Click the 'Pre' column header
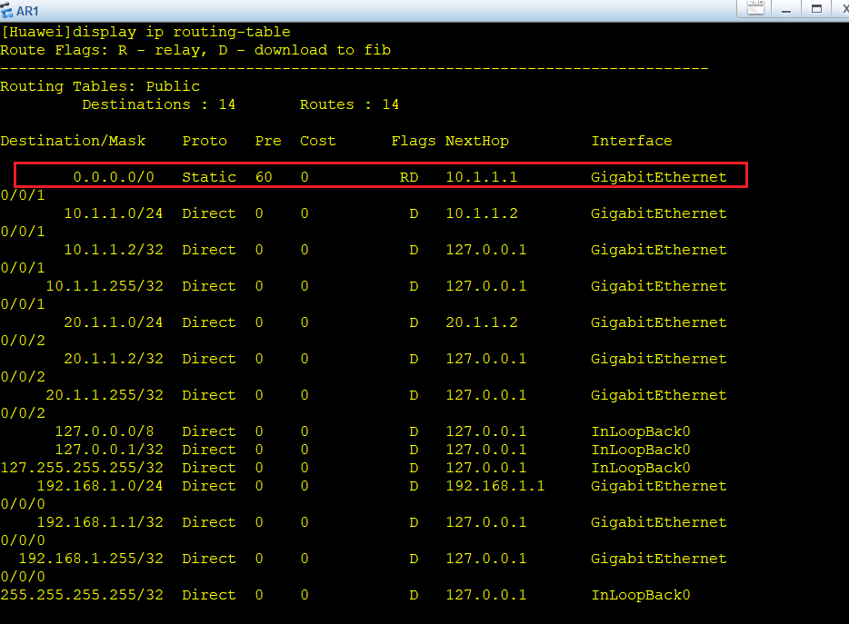849x624 pixels. (x=268, y=141)
